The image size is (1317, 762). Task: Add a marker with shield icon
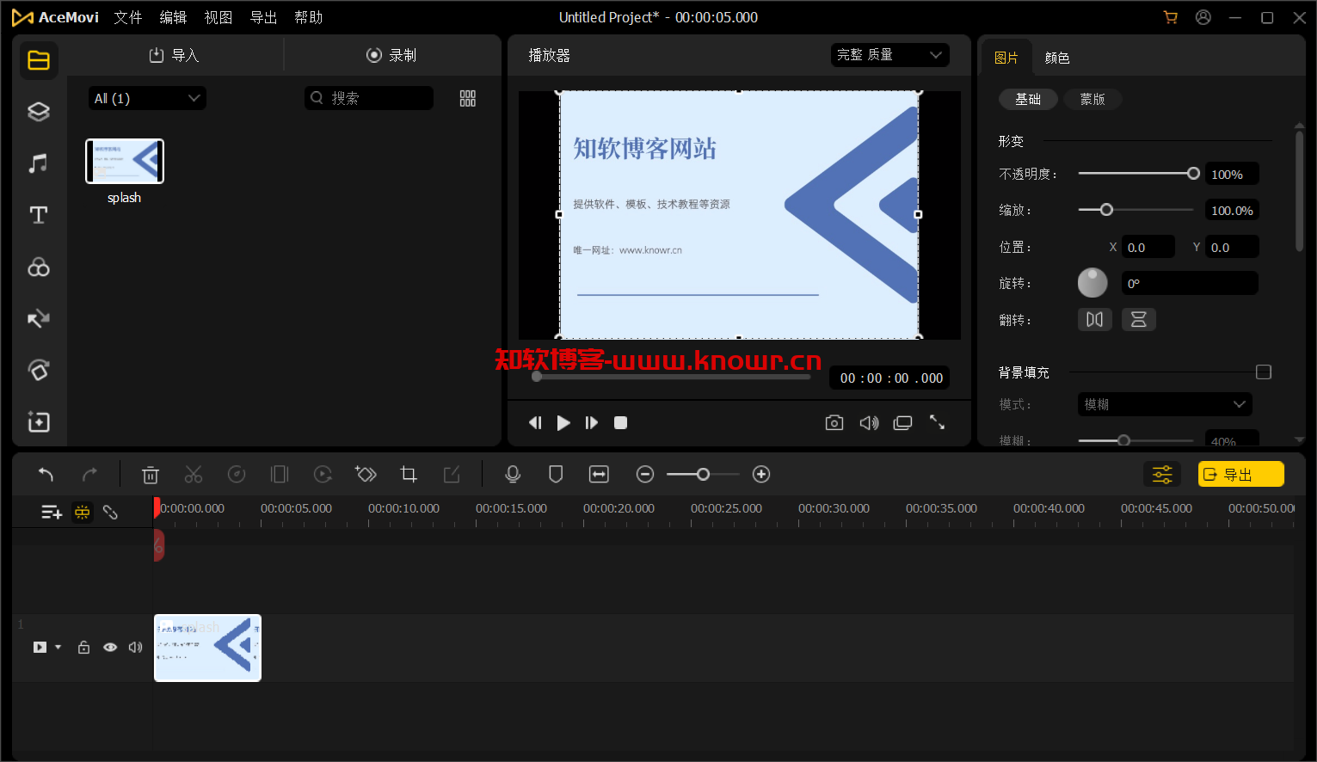click(x=556, y=474)
